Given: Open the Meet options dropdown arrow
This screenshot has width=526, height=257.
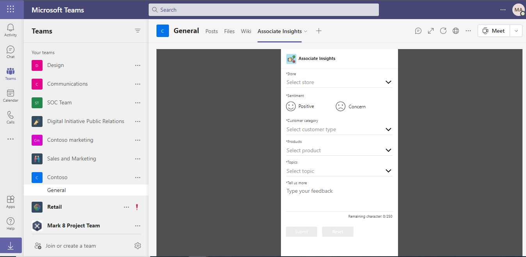Looking at the screenshot, I should click(x=516, y=31).
